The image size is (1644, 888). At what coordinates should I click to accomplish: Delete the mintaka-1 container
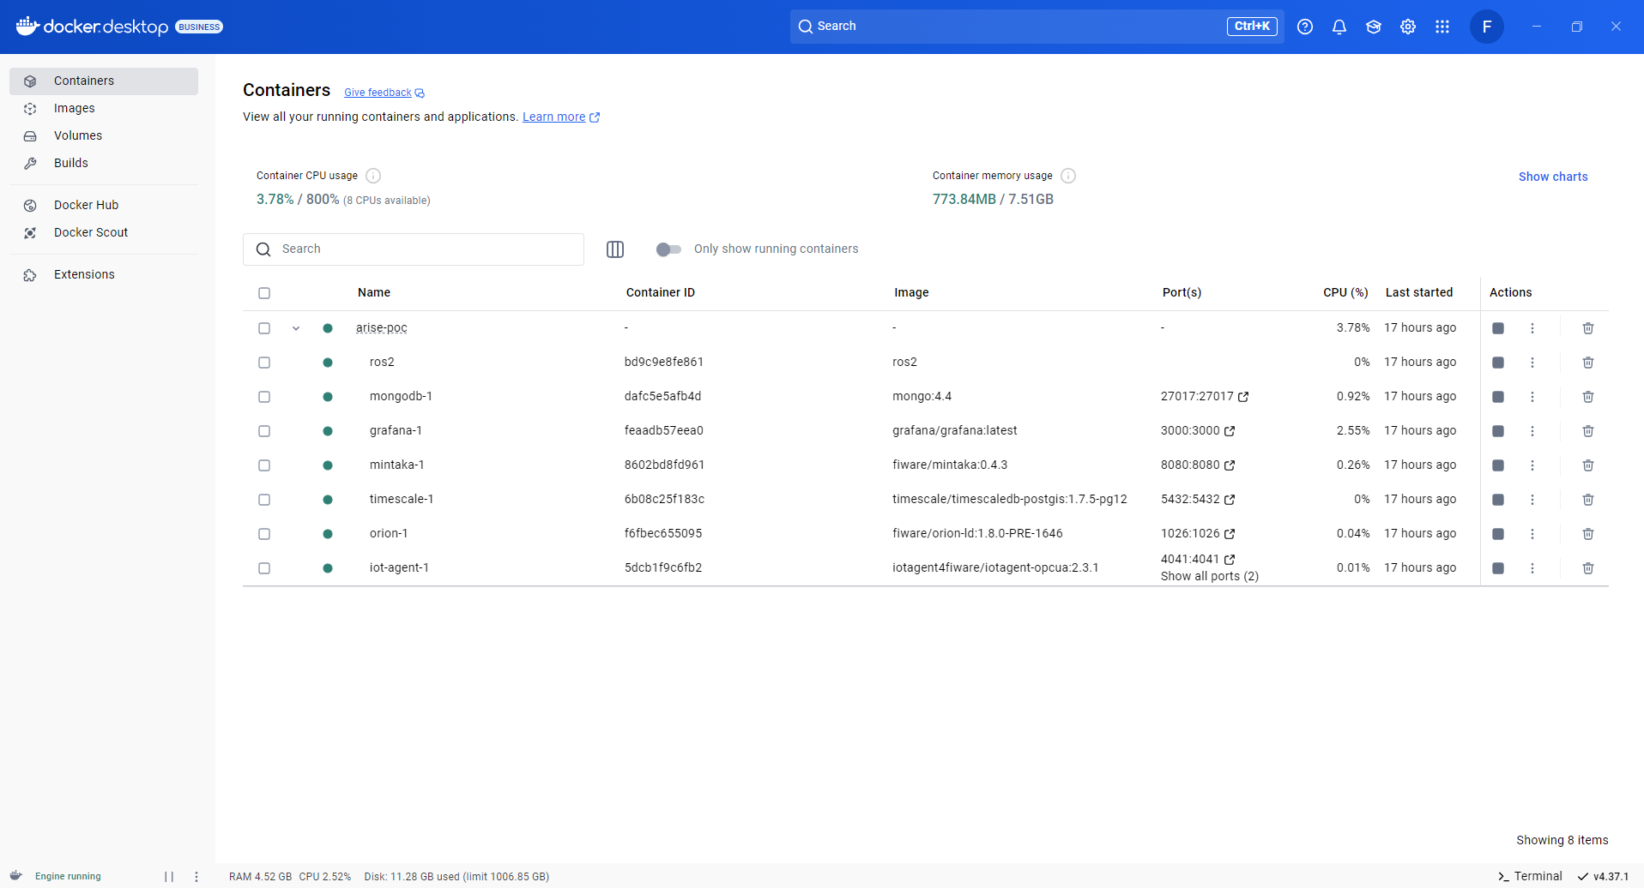click(1588, 465)
